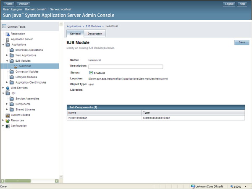Select the Enterprise Applications tree label
252x189 pixels.
tap(29, 50)
